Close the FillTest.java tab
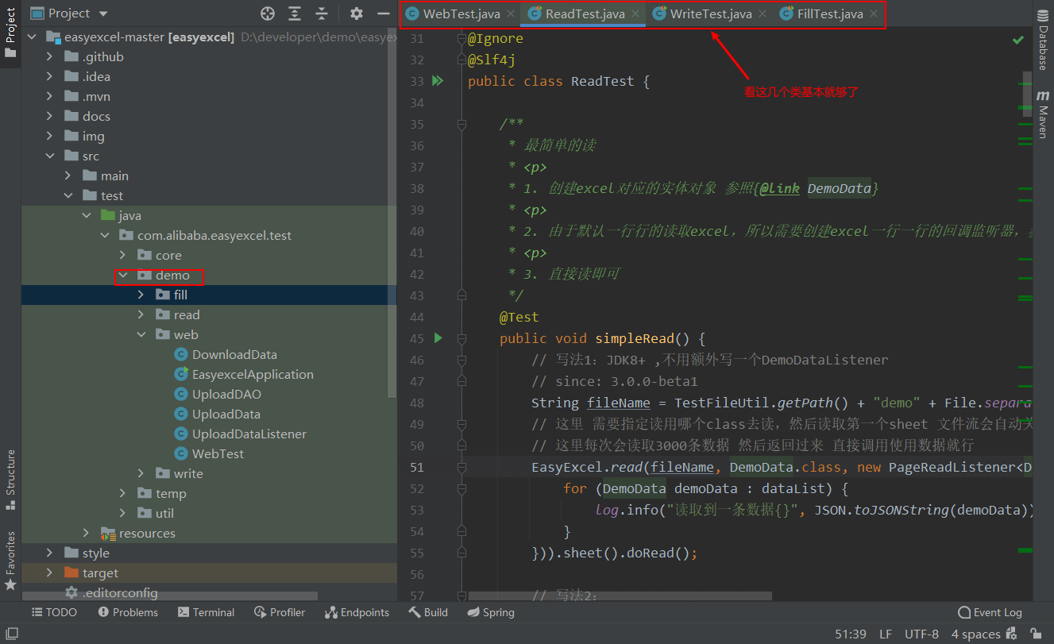 [874, 14]
